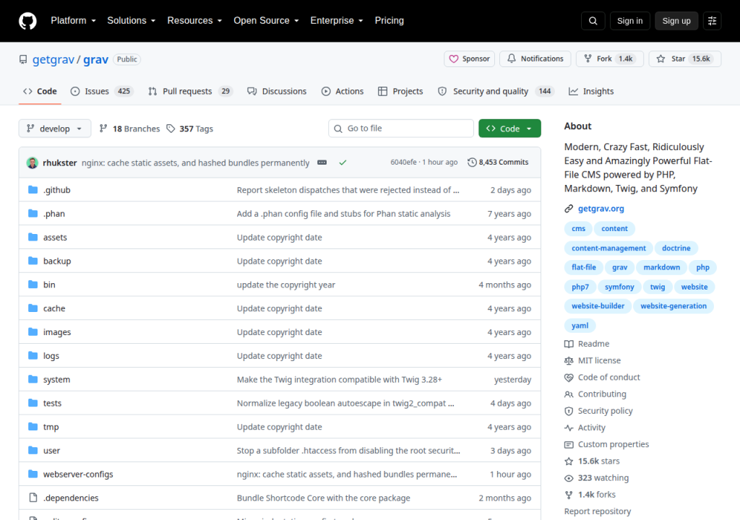Select the website-builder topic tag
740x520 pixels.
click(598, 306)
